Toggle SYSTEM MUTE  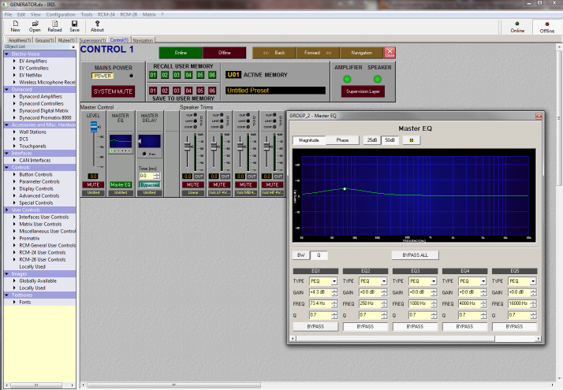point(113,91)
